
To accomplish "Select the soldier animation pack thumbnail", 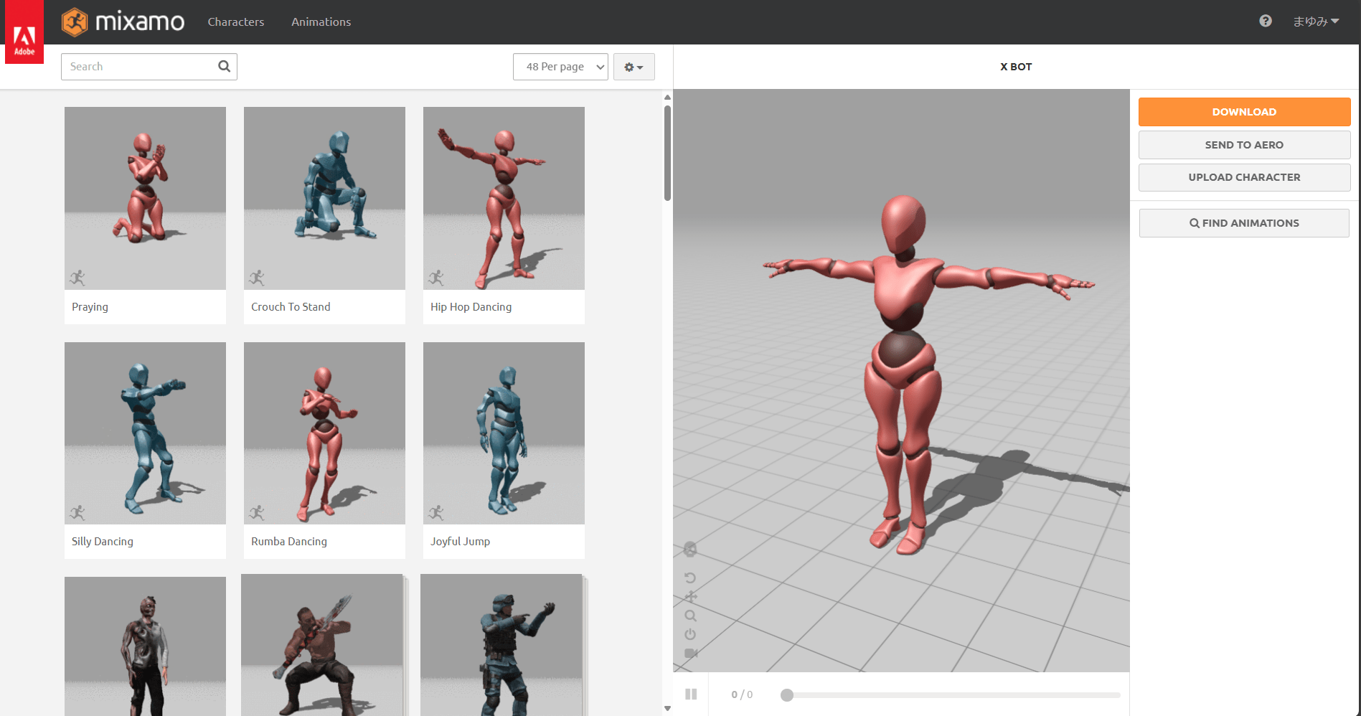I will [502, 645].
